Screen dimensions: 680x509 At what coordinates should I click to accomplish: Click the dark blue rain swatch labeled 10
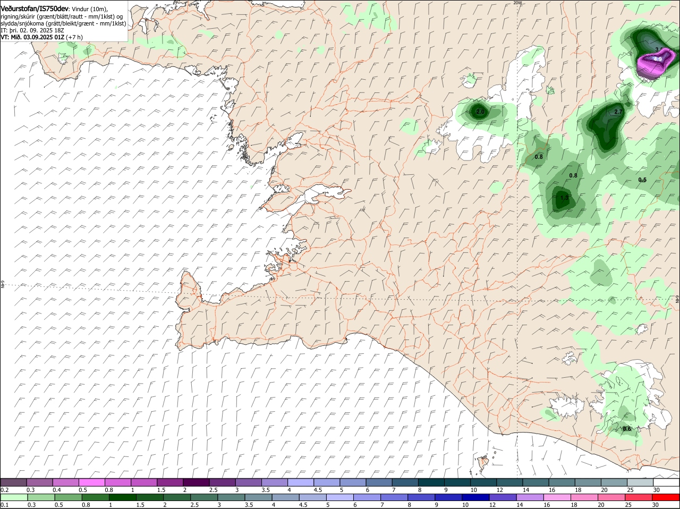pos(475,497)
